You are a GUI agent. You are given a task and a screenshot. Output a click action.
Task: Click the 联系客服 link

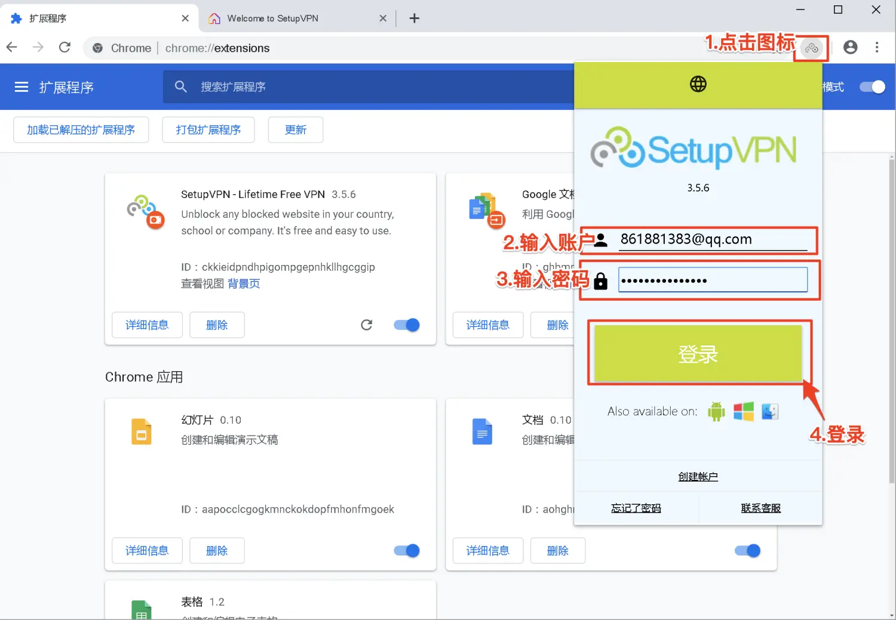(761, 508)
